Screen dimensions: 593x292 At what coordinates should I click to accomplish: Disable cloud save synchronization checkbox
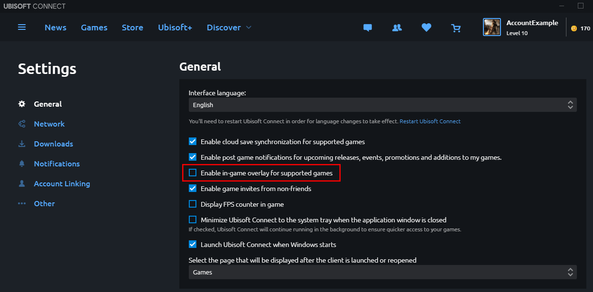point(193,141)
